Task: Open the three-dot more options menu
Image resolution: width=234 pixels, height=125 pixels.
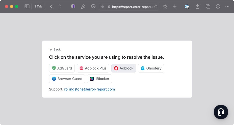Action: 227,6
